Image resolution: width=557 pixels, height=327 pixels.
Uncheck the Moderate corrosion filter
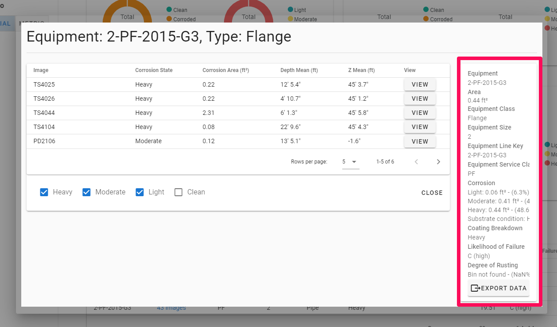click(87, 192)
